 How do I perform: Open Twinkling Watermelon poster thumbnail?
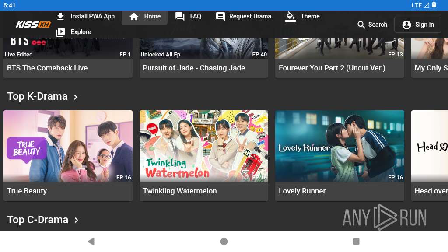click(x=204, y=146)
